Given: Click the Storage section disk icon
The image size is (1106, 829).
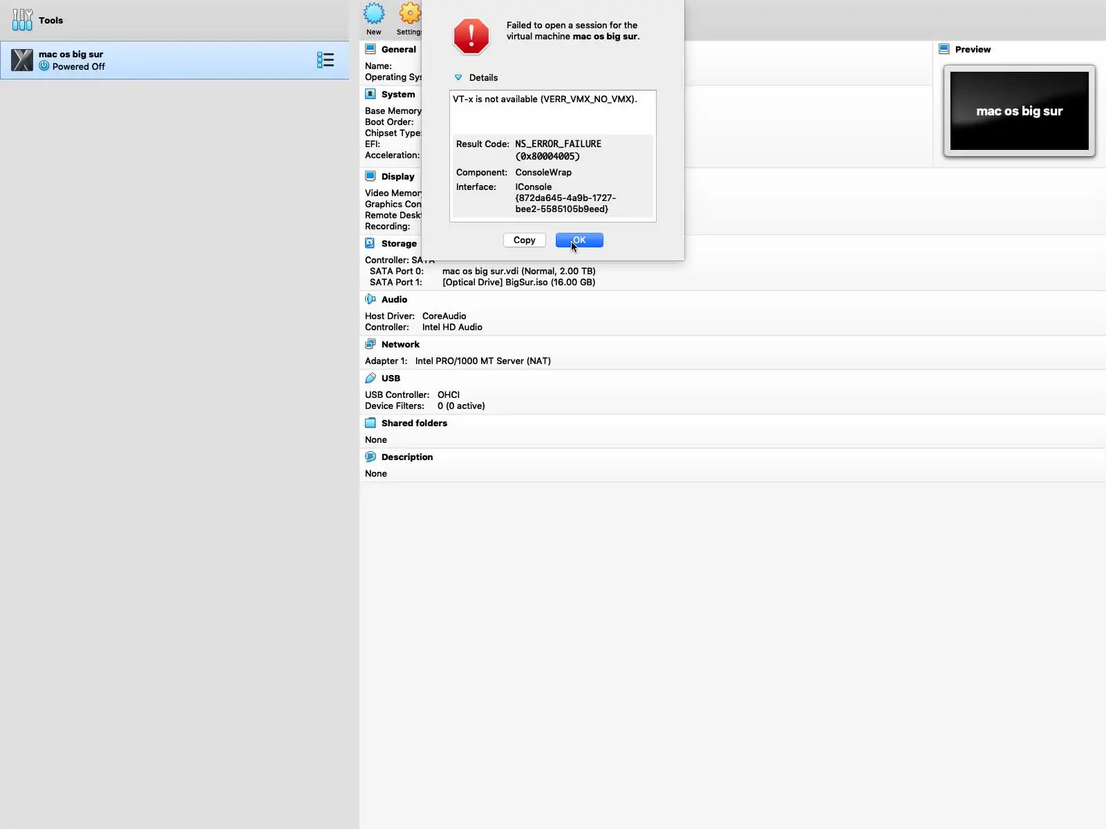Looking at the screenshot, I should pyautogui.click(x=371, y=243).
